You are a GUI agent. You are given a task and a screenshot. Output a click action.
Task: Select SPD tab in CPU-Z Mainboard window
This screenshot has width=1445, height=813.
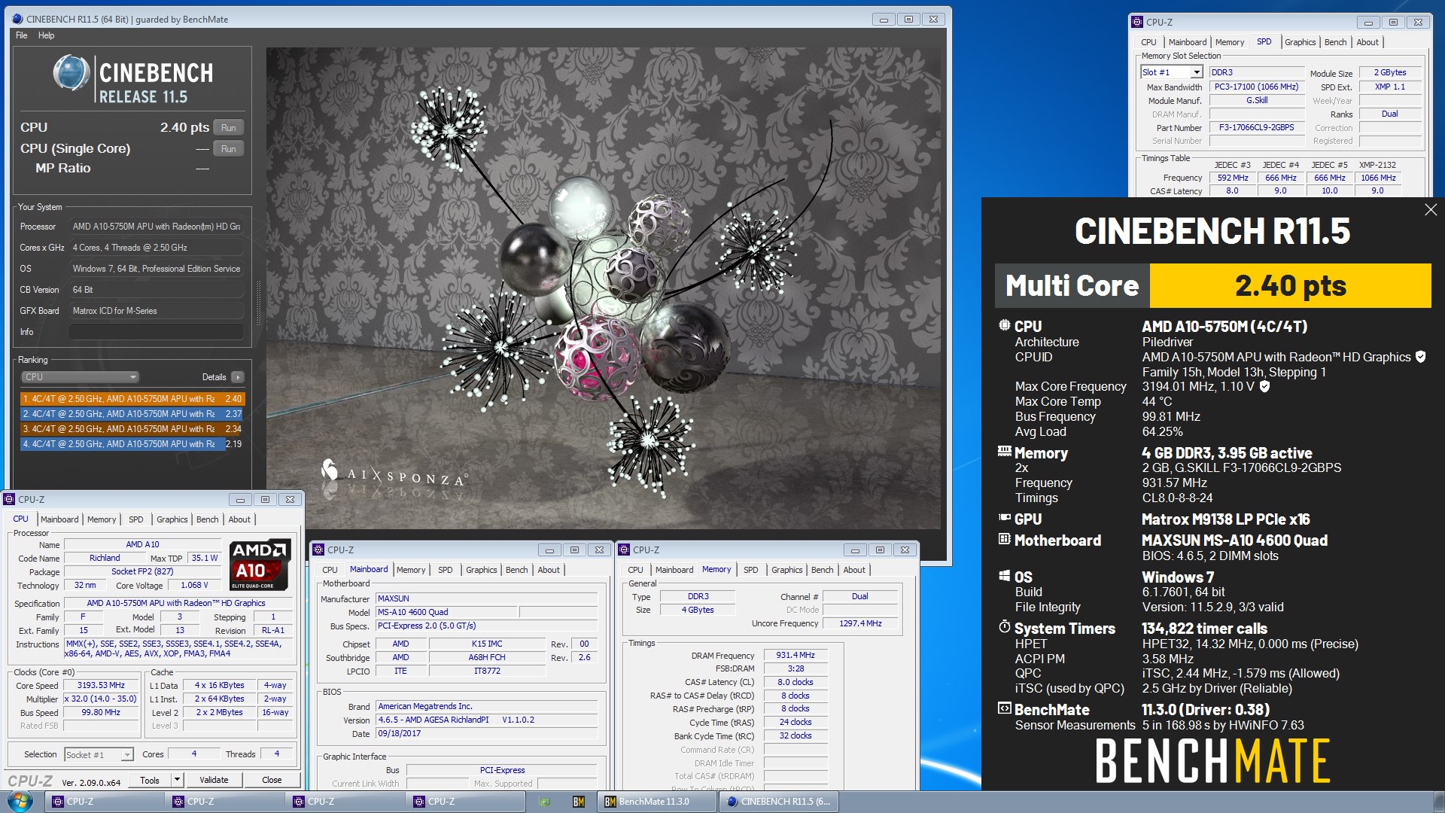(x=445, y=570)
